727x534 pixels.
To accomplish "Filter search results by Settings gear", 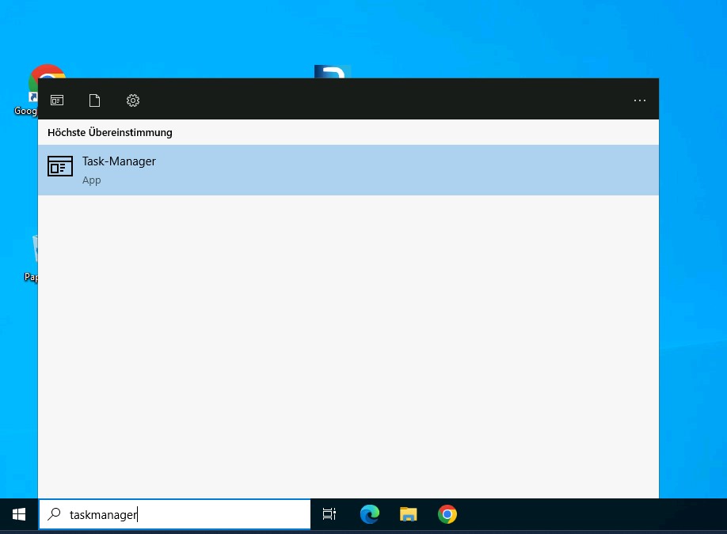I will (x=133, y=100).
